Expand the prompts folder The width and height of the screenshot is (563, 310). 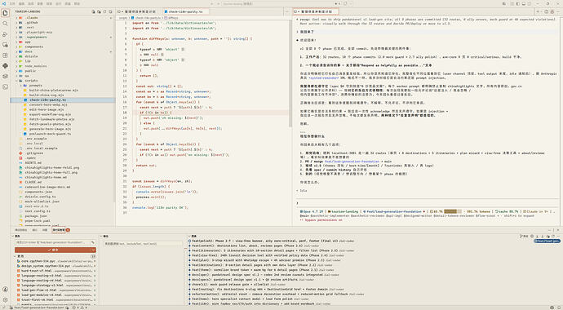21,86
